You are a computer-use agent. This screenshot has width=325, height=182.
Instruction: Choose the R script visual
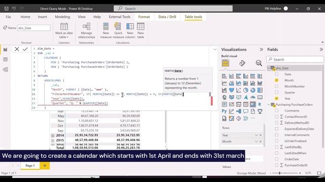click(x=259, y=105)
